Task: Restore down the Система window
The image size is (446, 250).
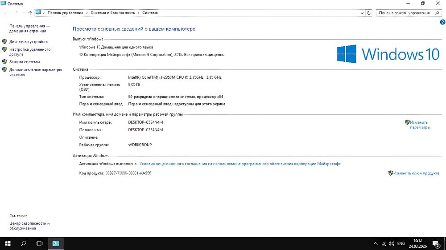Action: click(423, 4)
